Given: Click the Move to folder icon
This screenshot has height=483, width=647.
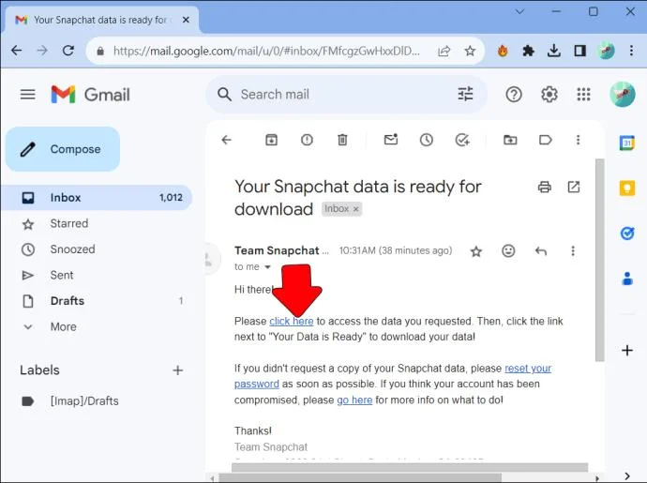Looking at the screenshot, I should coord(510,140).
